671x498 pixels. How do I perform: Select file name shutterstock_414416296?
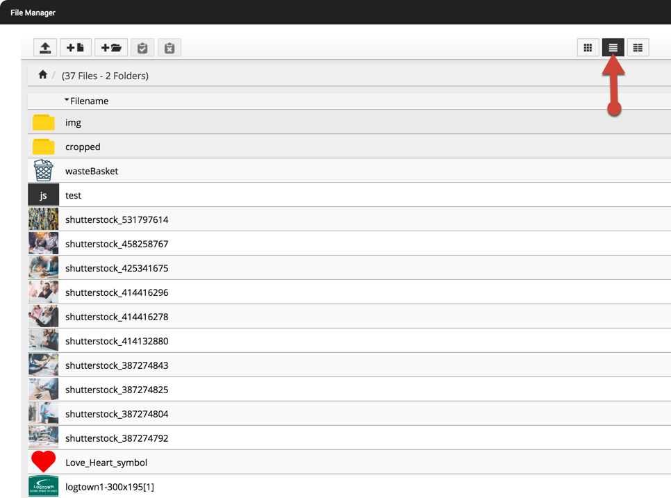tap(117, 292)
